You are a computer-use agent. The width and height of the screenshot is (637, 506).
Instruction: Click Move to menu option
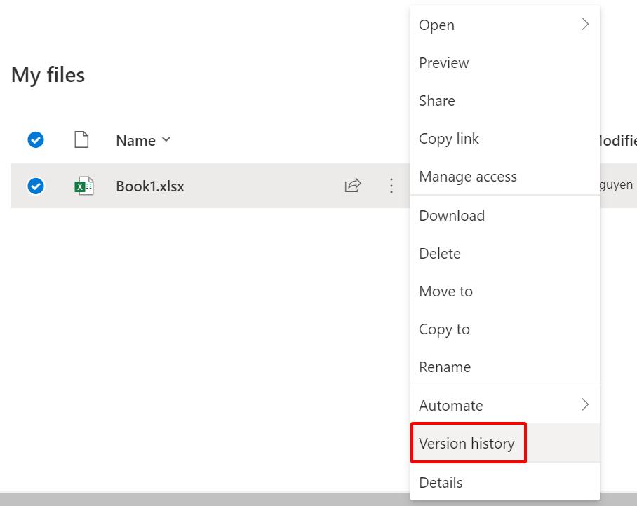pos(446,292)
